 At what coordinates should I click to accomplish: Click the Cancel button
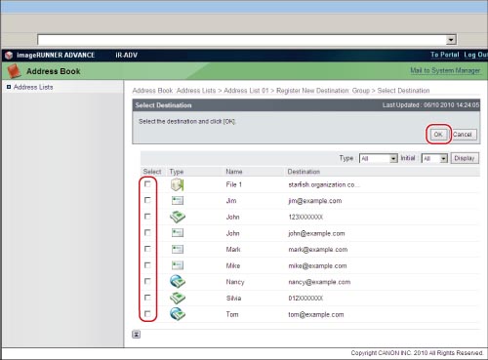463,135
